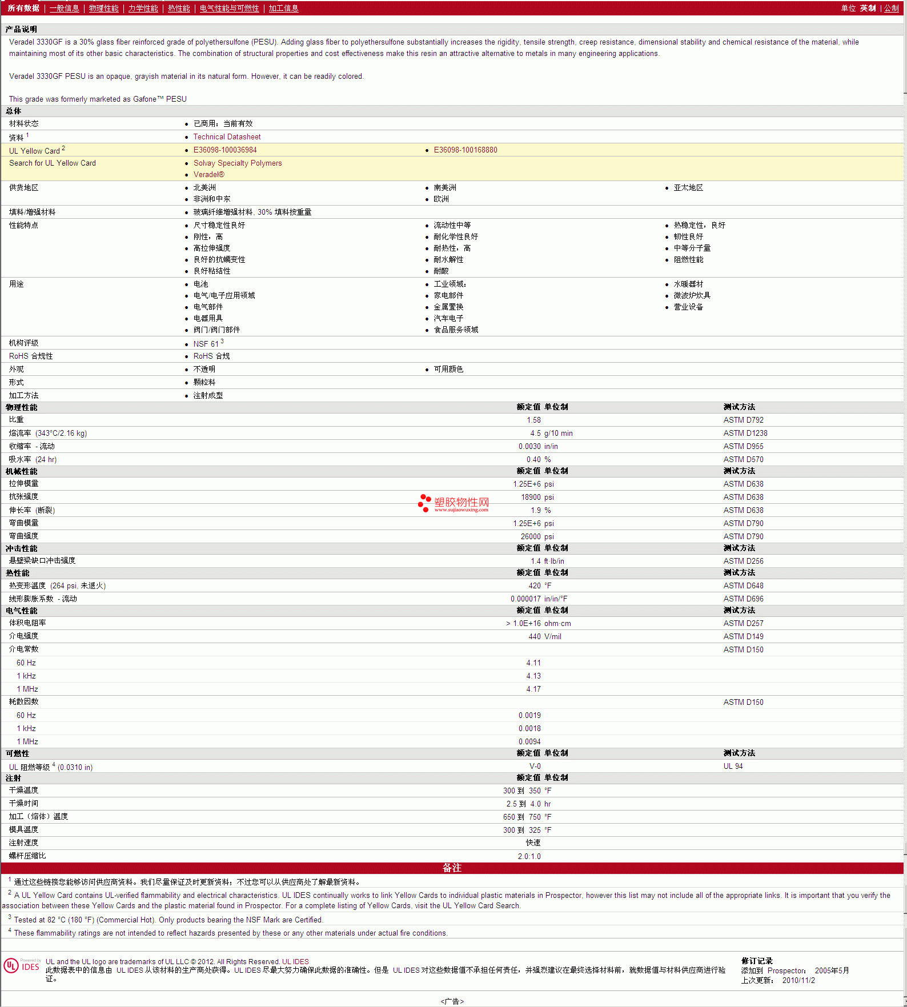Switch to the 物理性能 tab
Viewport: 907px width, 1007px height.
(x=103, y=8)
